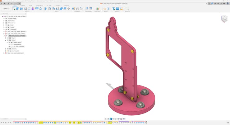This screenshot has height=125, width=230.
Task: Open the Modify dropdown menu label
Action: 57,11
